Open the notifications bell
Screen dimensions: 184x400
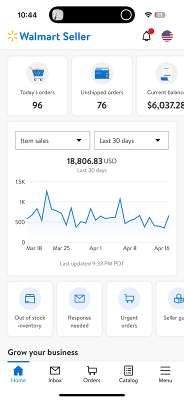146,36
